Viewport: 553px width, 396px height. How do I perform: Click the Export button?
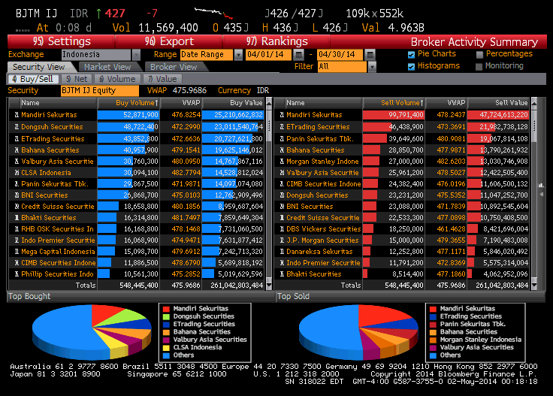point(169,41)
